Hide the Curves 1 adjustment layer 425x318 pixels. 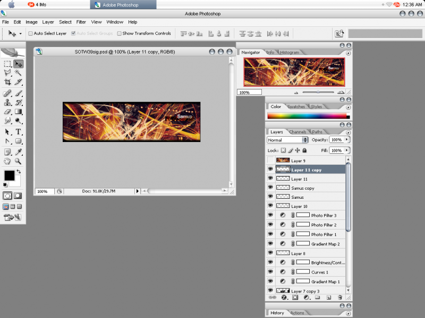pyautogui.click(x=270, y=272)
